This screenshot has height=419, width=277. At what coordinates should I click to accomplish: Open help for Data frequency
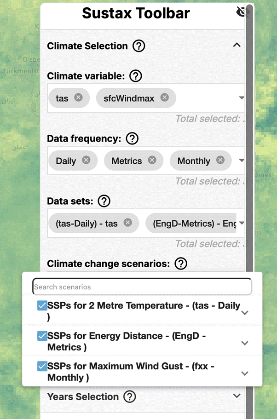pos(133,138)
